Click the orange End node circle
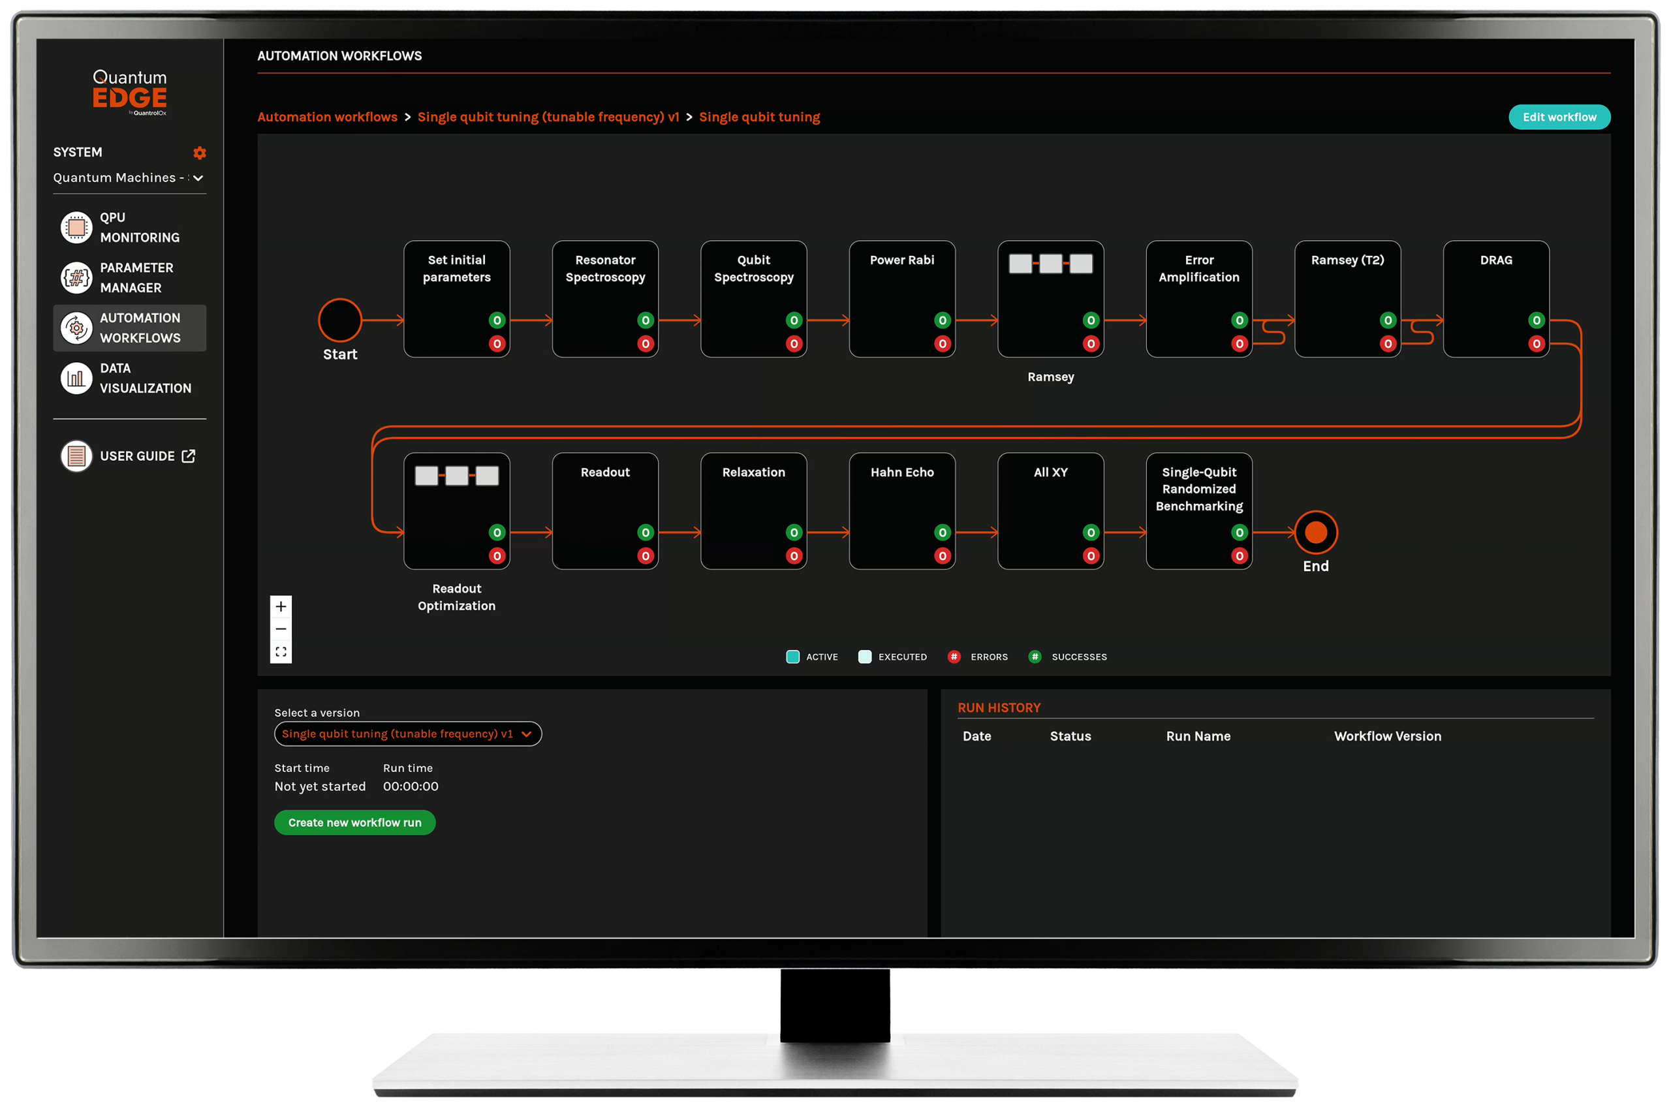The height and width of the screenshot is (1118, 1671). pos(1315,532)
